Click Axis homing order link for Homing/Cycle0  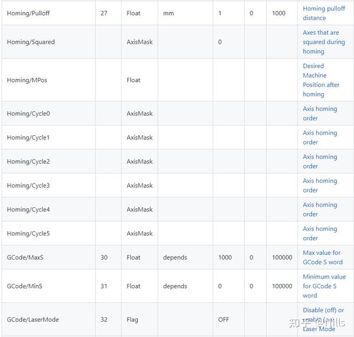pyautogui.click(x=320, y=113)
